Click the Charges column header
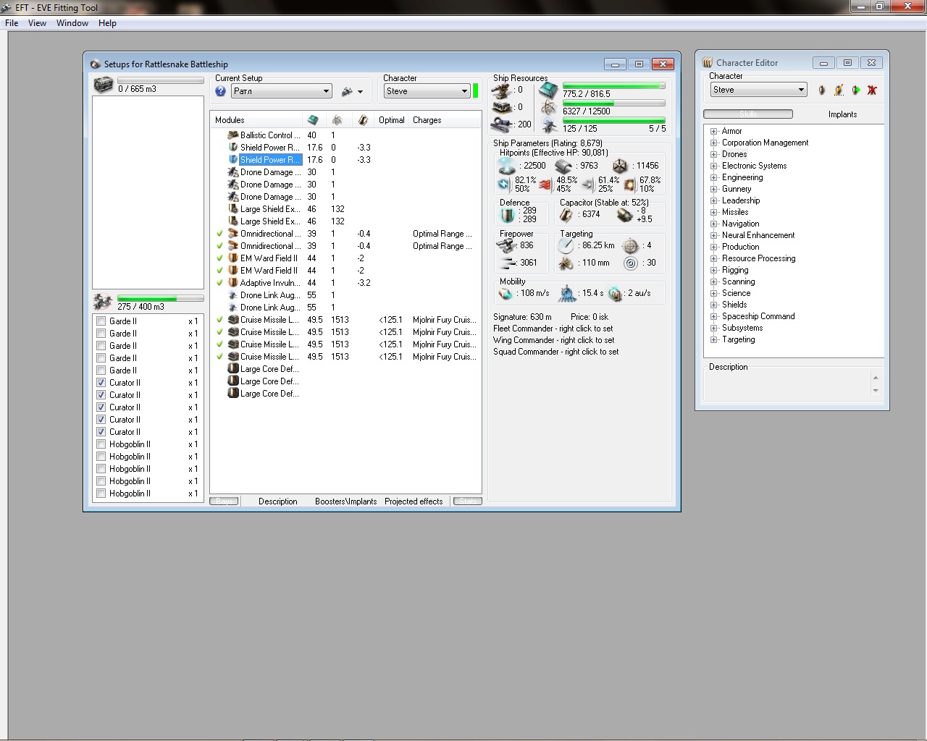 pos(445,120)
